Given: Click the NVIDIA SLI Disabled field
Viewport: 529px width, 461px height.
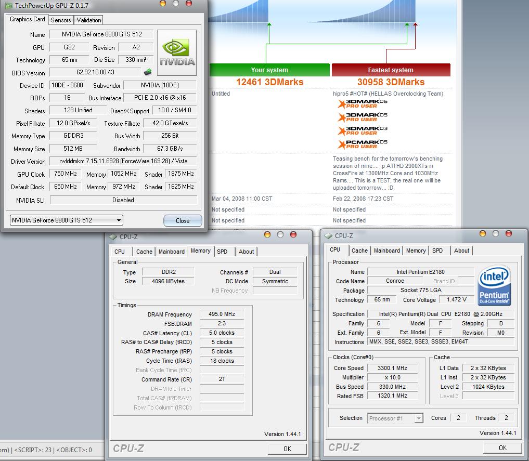Looking at the screenshot, I should 123,200.
